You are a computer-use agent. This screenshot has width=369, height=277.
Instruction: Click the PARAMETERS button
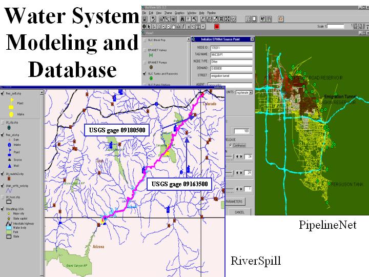pyautogui.click(x=235, y=202)
